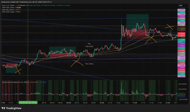
Task: Click the 11:45 time axis label
Action: pyautogui.click(x=160, y=103)
